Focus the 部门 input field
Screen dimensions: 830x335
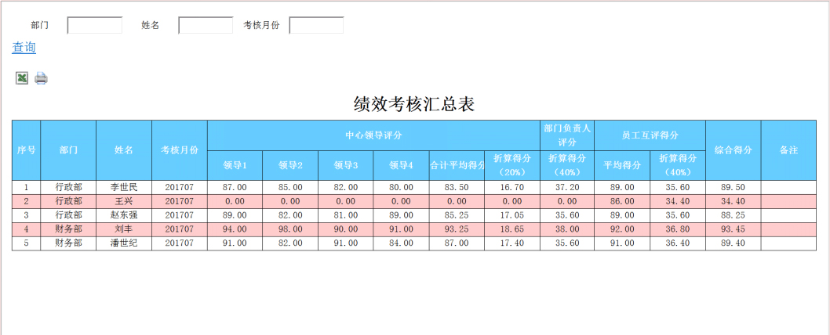pyautogui.click(x=94, y=26)
